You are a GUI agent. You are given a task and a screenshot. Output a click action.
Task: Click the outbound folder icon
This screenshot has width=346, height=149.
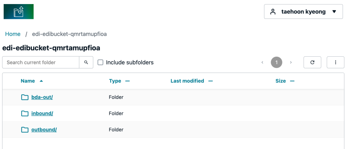coord(25,130)
